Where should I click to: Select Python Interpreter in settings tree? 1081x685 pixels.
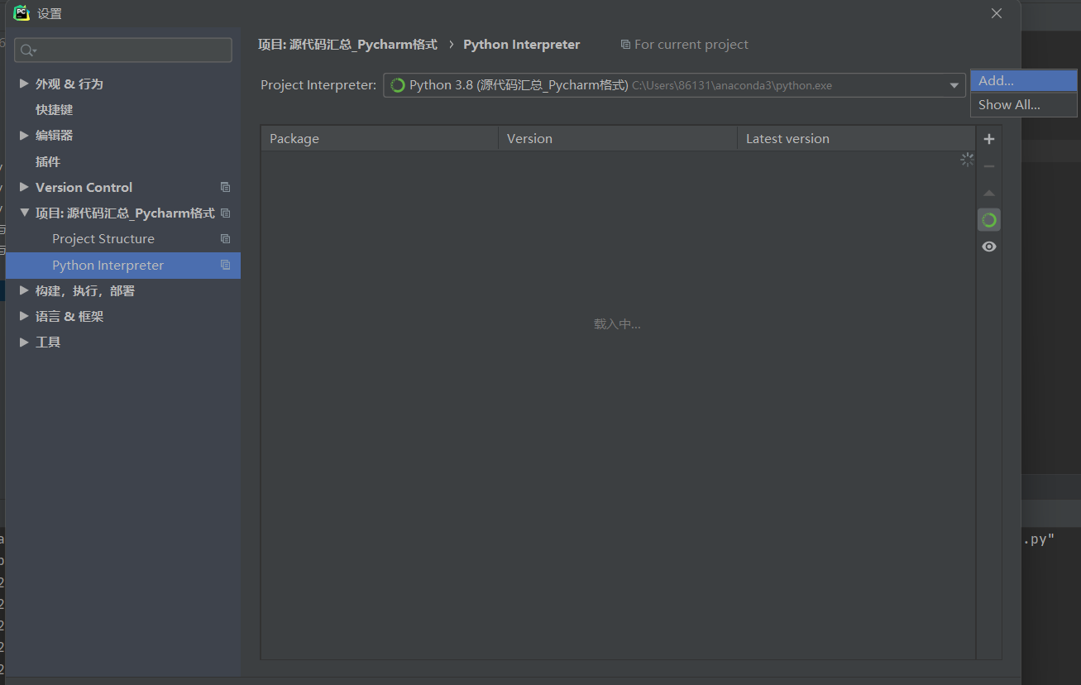(123, 265)
